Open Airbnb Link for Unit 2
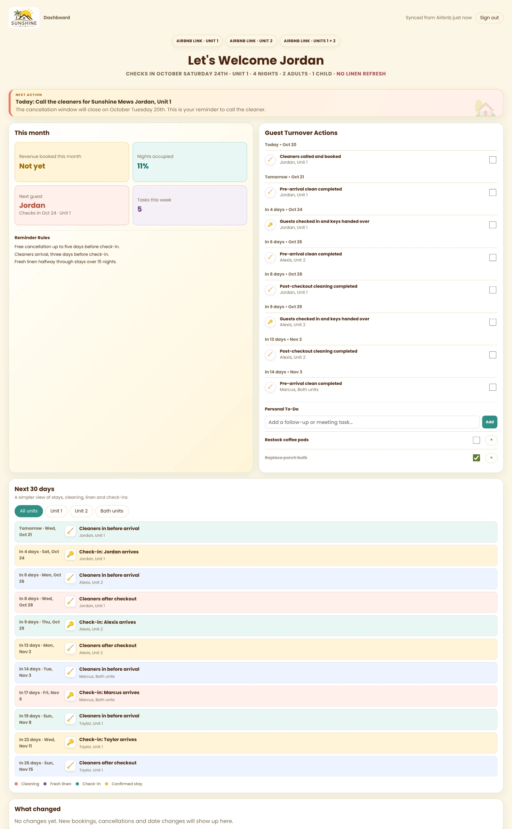 [251, 41]
